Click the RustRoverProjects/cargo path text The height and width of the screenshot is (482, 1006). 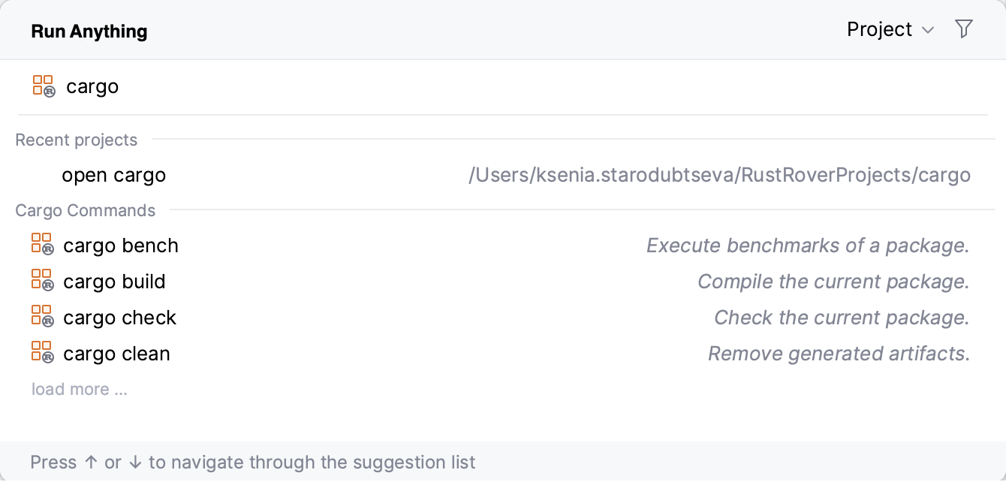[x=719, y=175]
